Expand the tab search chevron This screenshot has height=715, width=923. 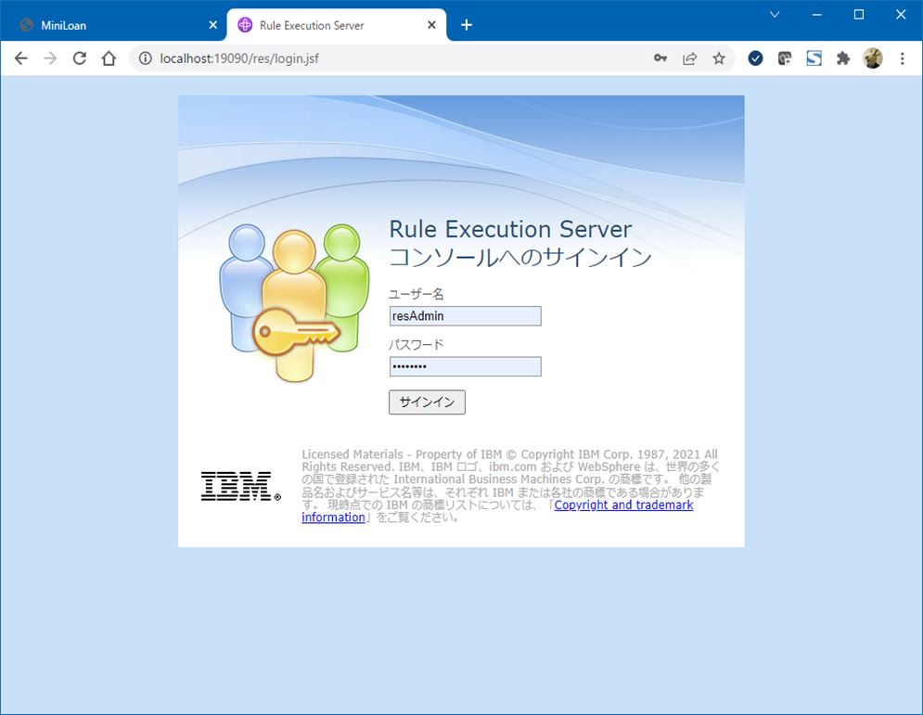tap(775, 15)
